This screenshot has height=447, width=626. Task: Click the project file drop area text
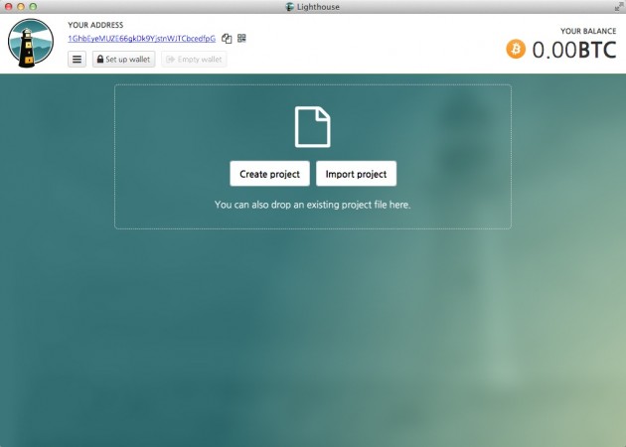[312, 205]
